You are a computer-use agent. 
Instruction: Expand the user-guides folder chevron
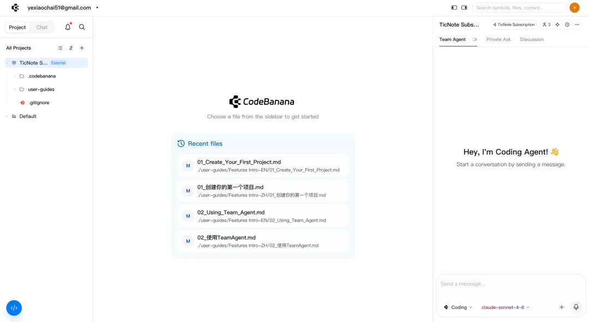coord(15,90)
